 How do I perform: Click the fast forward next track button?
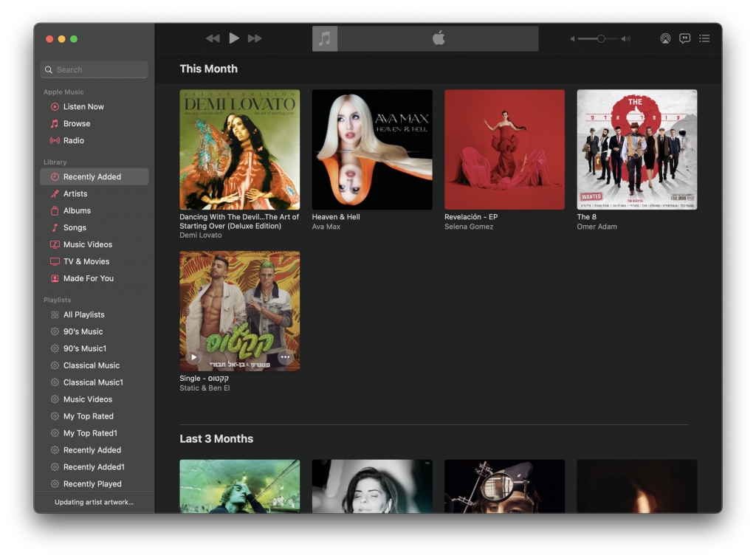click(x=255, y=38)
